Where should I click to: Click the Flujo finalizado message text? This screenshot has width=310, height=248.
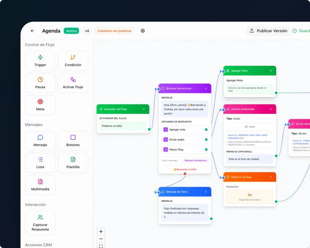[185, 213]
